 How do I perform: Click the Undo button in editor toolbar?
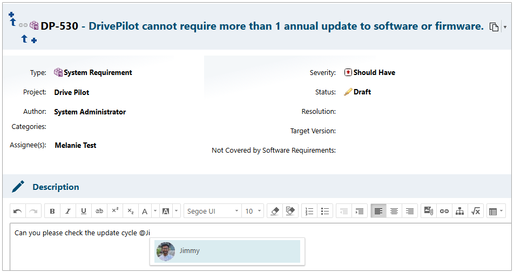[18, 211]
